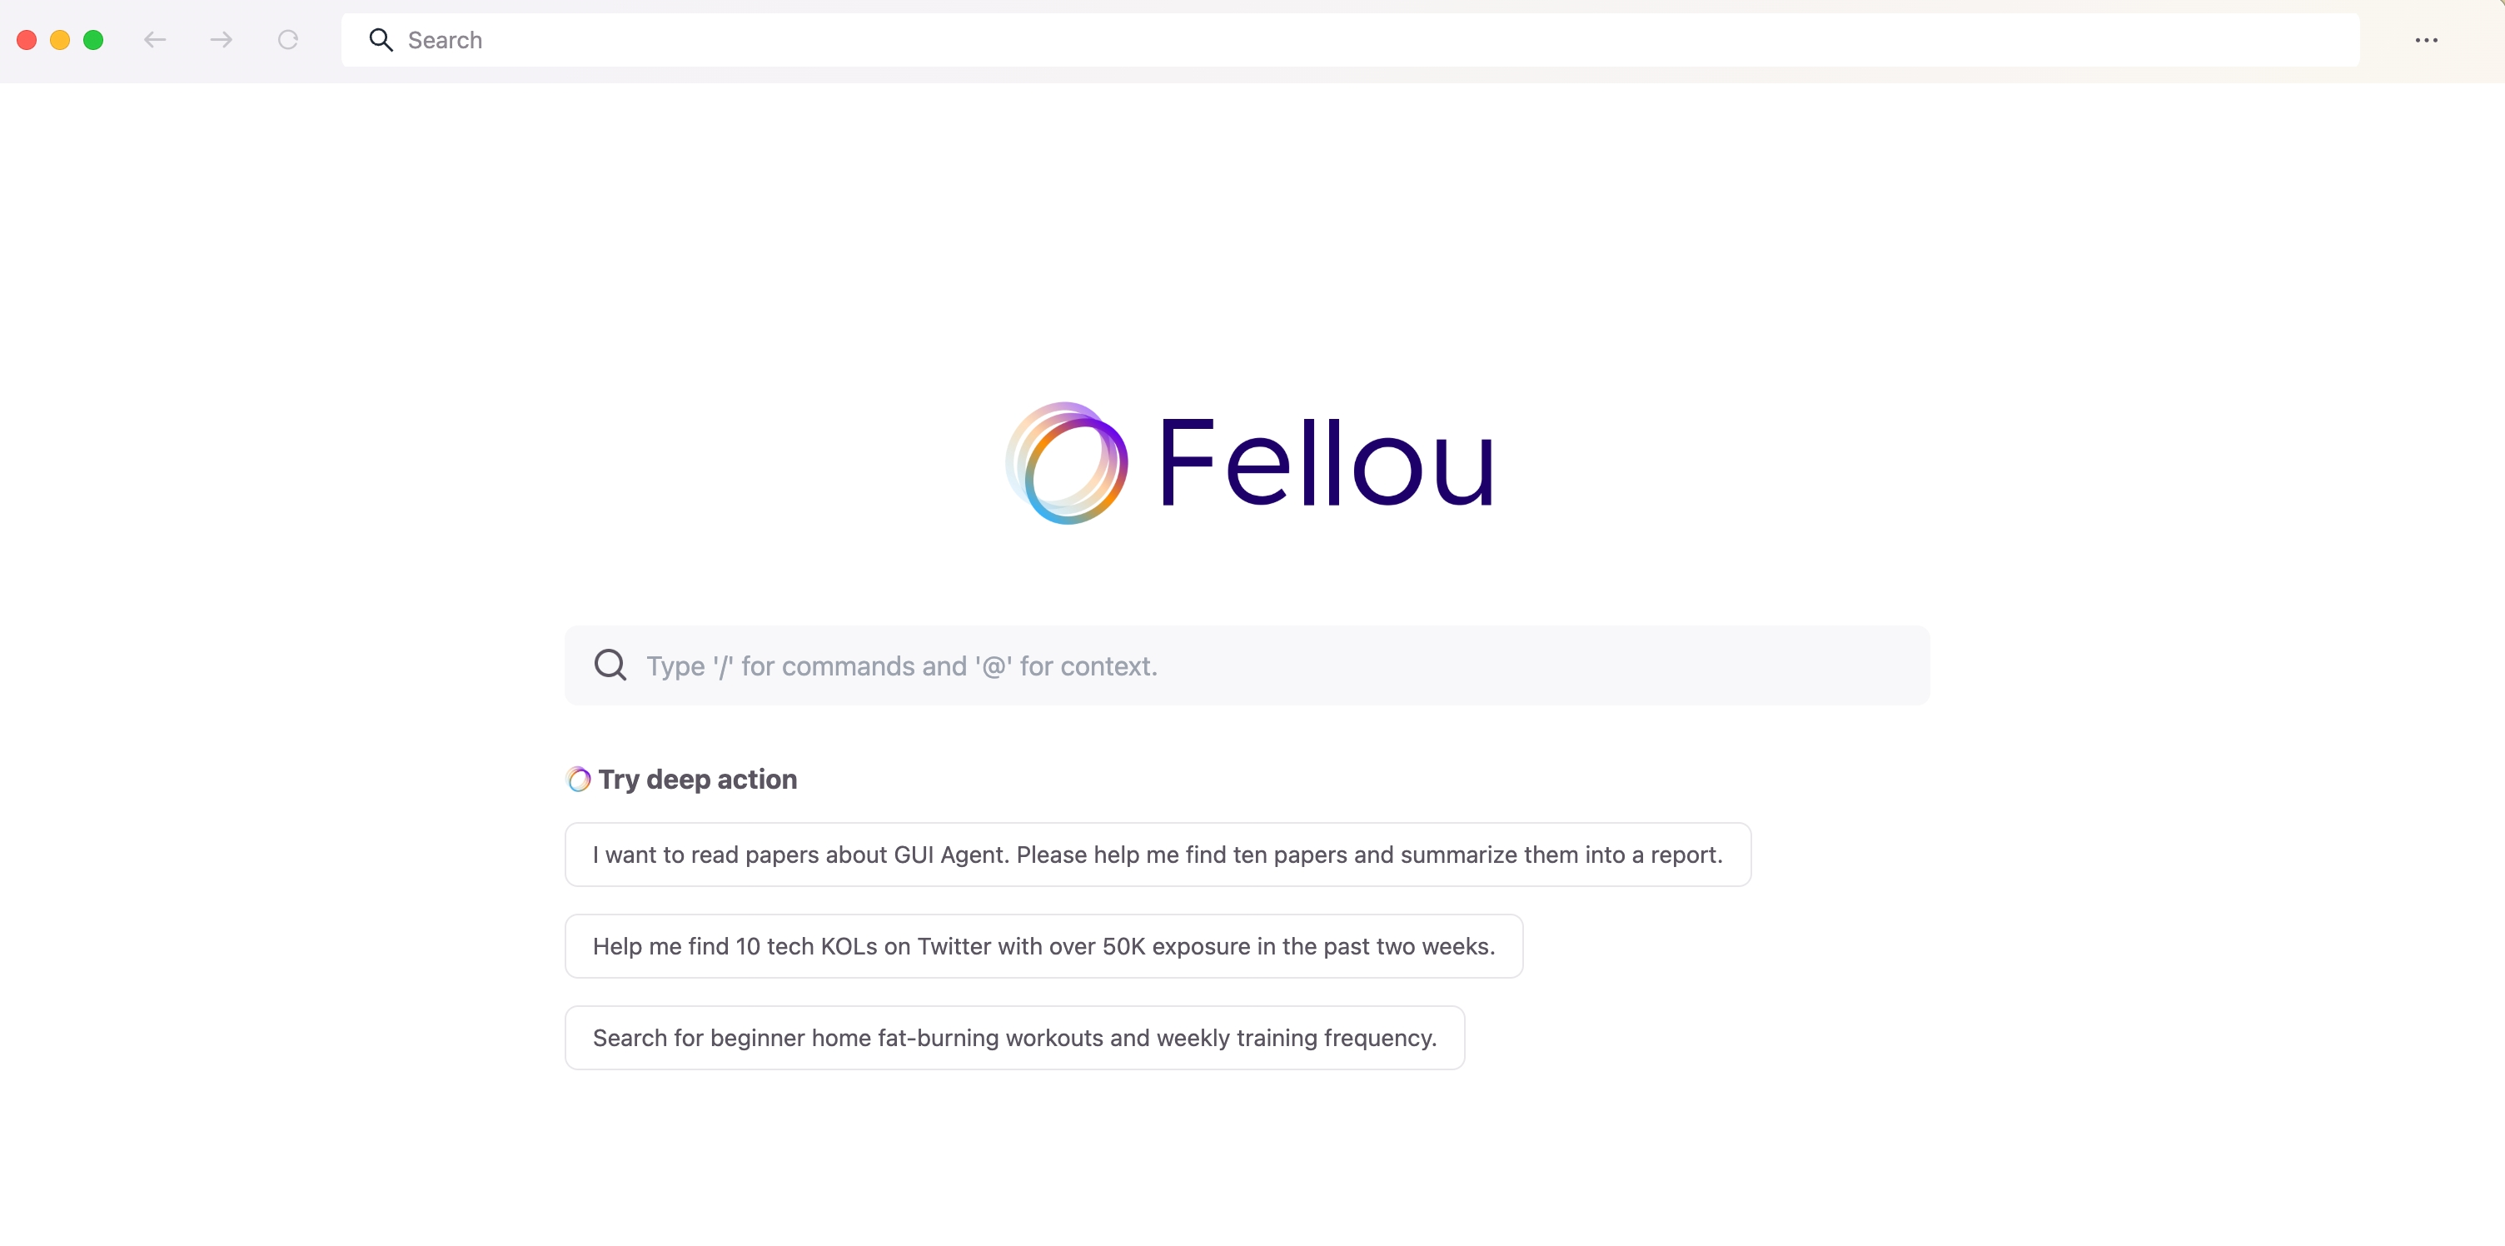The height and width of the screenshot is (1246, 2505).
Task: Click the magnifier icon in the command box
Action: [610, 665]
